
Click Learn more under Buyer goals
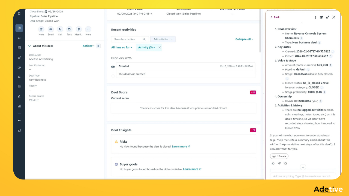(x=191, y=169)
